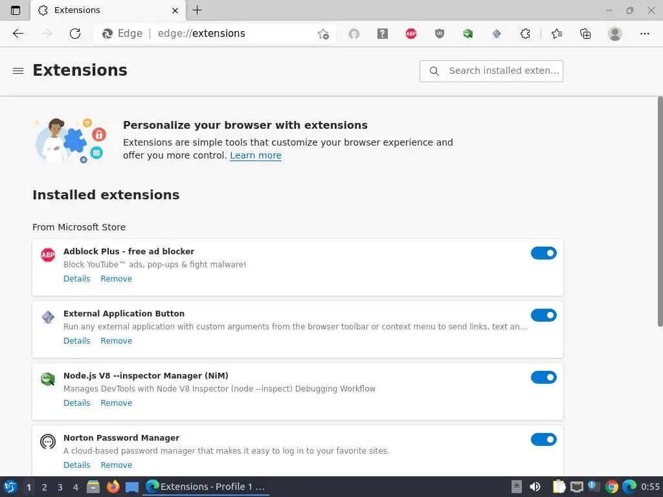Switch to workspace 4 in taskbar

(x=76, y=487)
